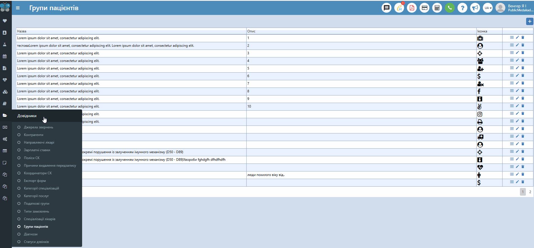Select Категорії спеціалізацій entry
534x248 pixels.
[41, 188]
